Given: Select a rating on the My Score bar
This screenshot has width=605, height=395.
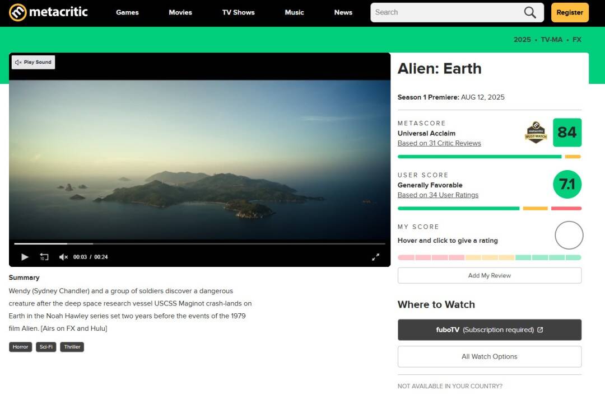Looking at the screenshot, I should (x=489, y=257).
